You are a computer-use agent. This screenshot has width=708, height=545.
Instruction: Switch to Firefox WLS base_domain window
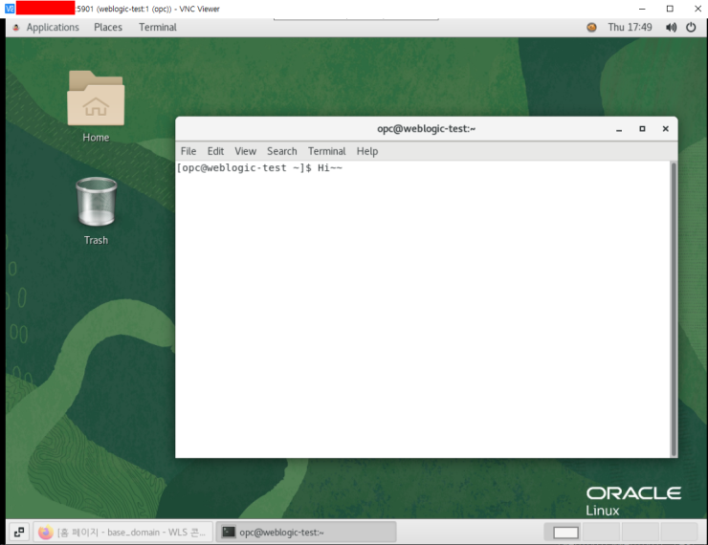pyautogui.click(x=122, y=532)
